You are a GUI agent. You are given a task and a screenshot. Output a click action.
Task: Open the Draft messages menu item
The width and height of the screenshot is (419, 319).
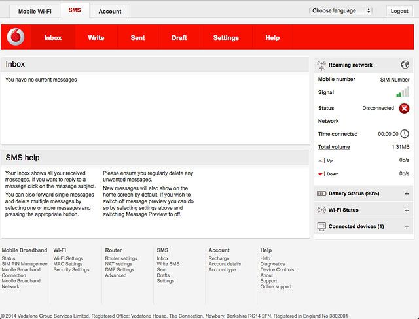179,38
